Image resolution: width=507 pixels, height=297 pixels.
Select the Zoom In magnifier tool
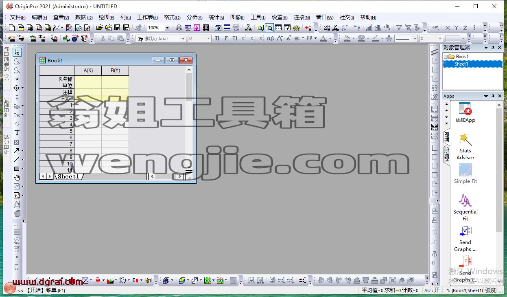coord(17,61)
